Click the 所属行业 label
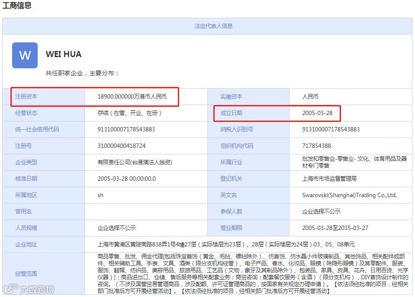Screen dimensions: 415x297 (232, 162)
